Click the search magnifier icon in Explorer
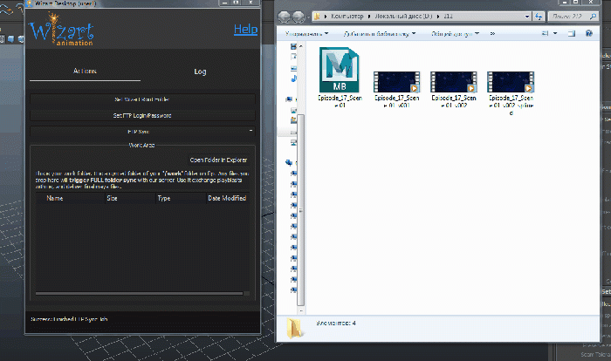611x361 pixels. 593,17
